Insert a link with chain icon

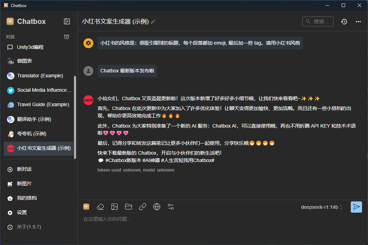[x=143, y=207]
